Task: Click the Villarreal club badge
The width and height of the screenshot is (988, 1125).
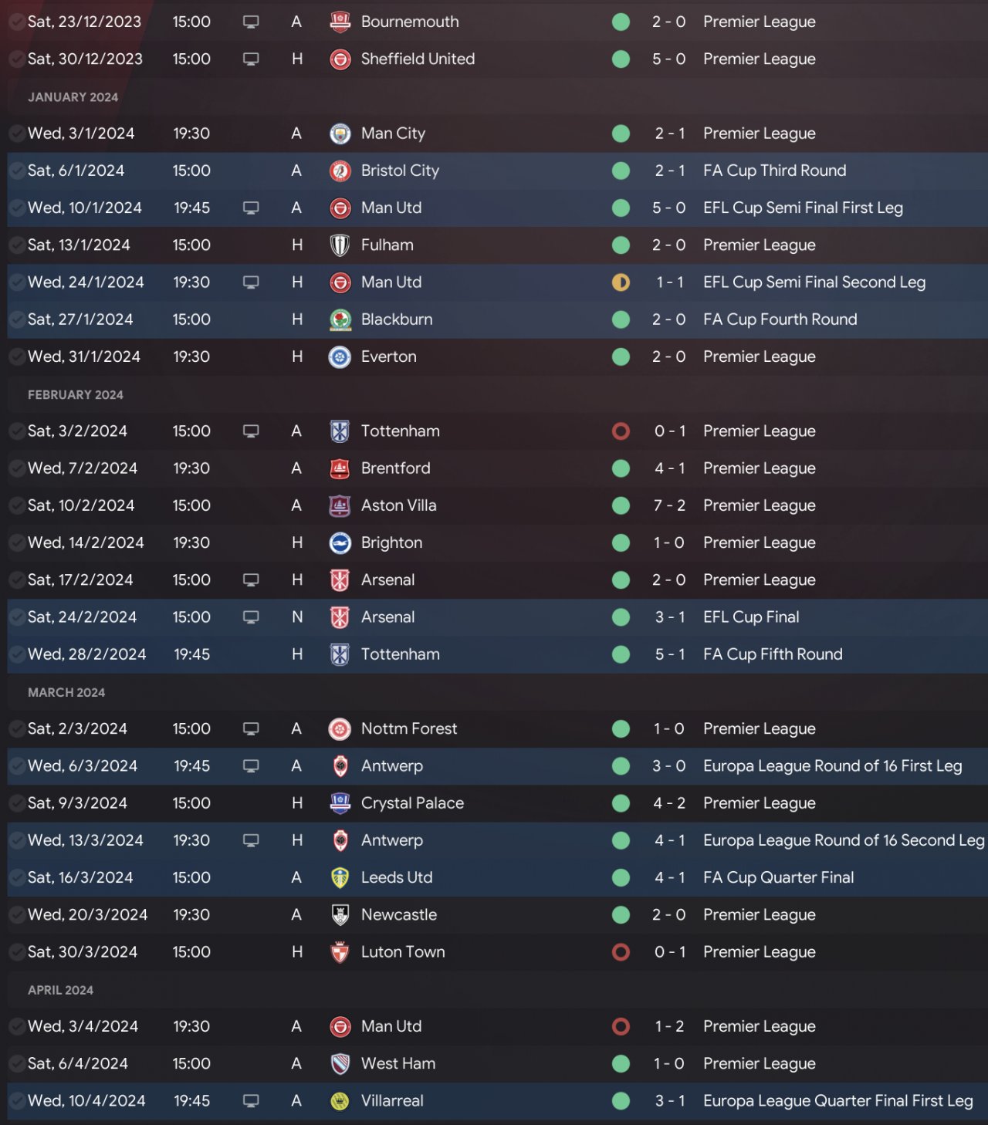Action: (x=340, y=1101)
